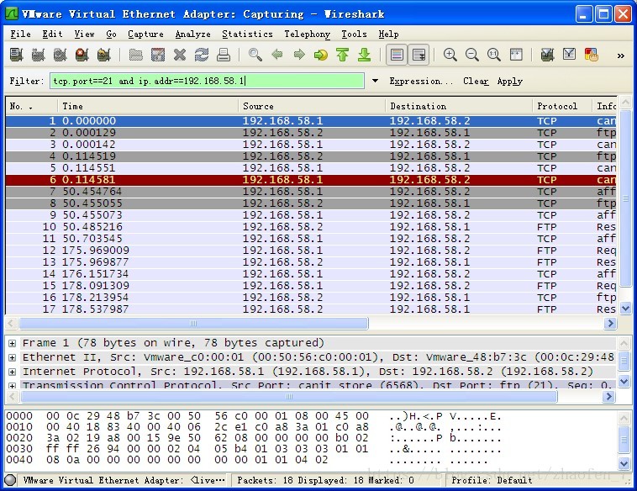Expand the Transmission Control Protocol node
Viewport: 637px width, 491px height.
(x=13, y=385)
